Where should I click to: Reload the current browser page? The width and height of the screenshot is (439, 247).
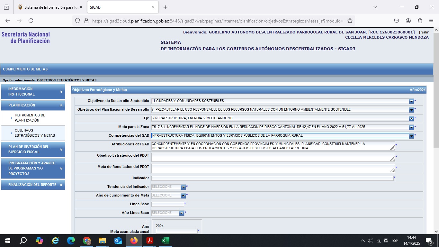click(x=31, y=21)
